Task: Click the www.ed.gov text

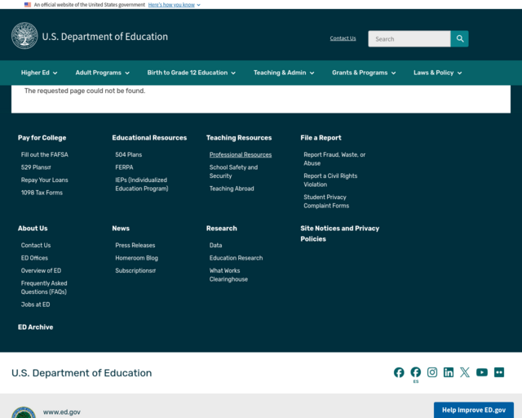Action: pyautogui.click(x=62, y=412)
